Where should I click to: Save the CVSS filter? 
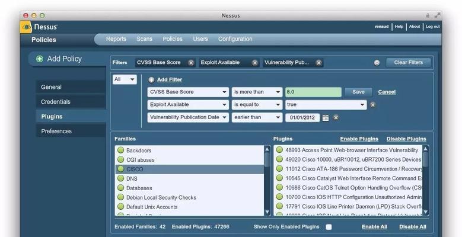(x=358, y=92)
